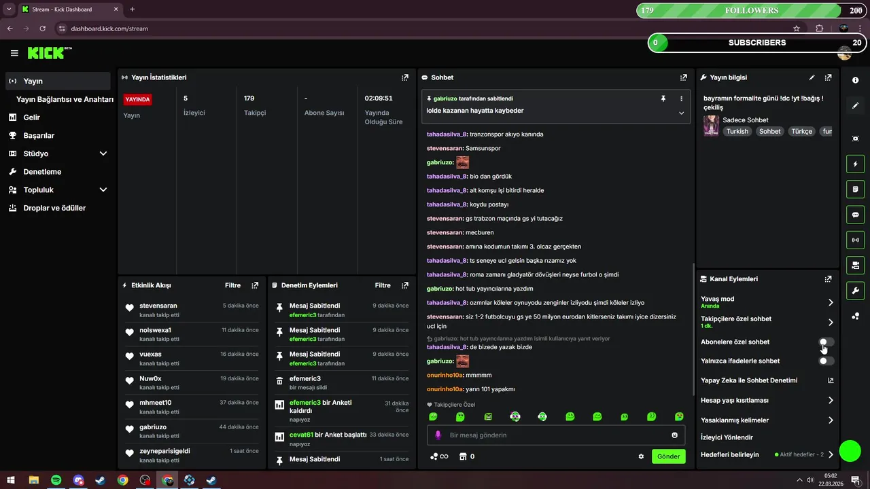
Task: Open Yayın Bağlantısı ve Anahtarı page
Action: pos(65,99)
